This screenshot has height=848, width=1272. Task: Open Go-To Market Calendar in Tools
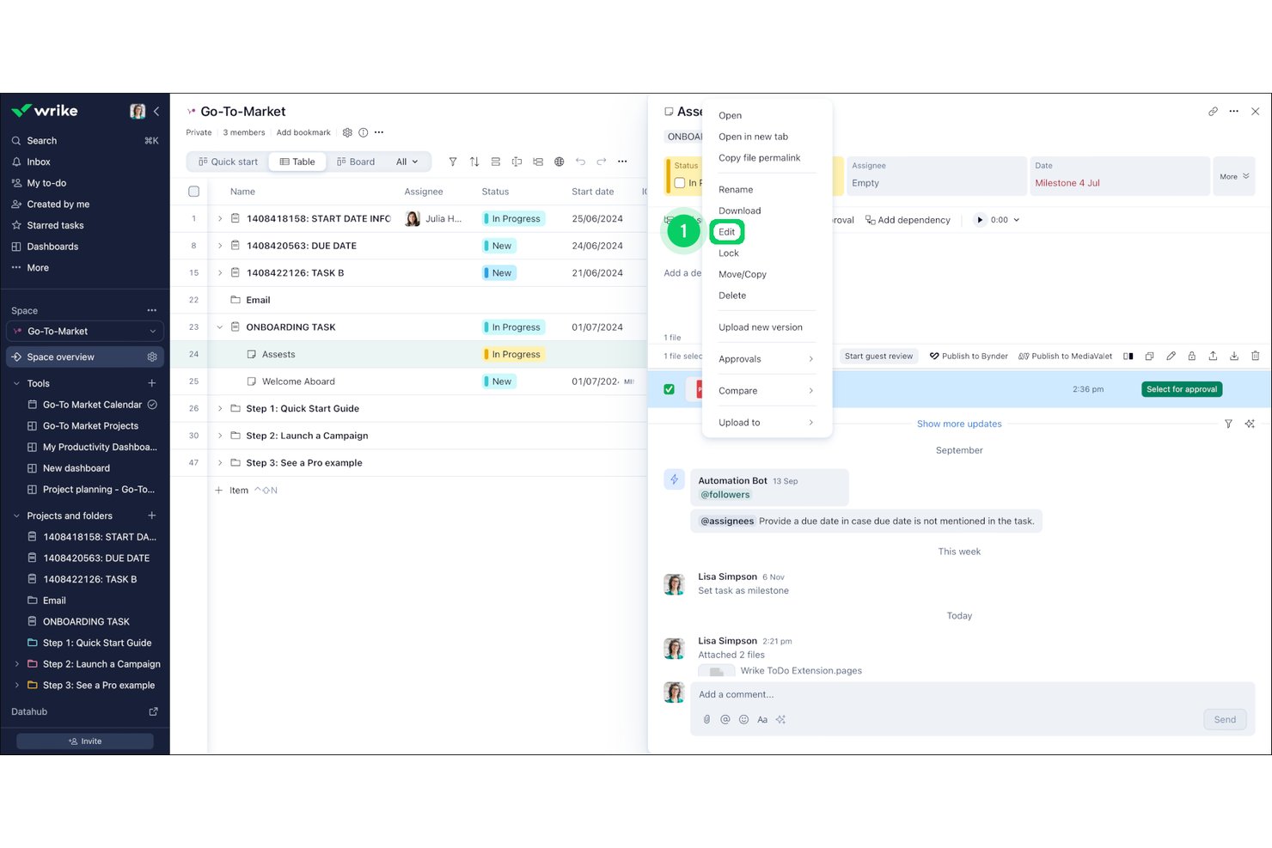click(92, 405)
